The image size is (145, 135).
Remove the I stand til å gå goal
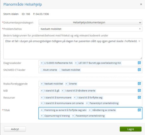point(42,91)
